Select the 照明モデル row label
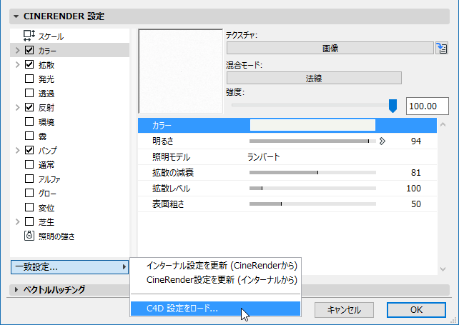This screenshot has width=459, height=325. (171, 157)
